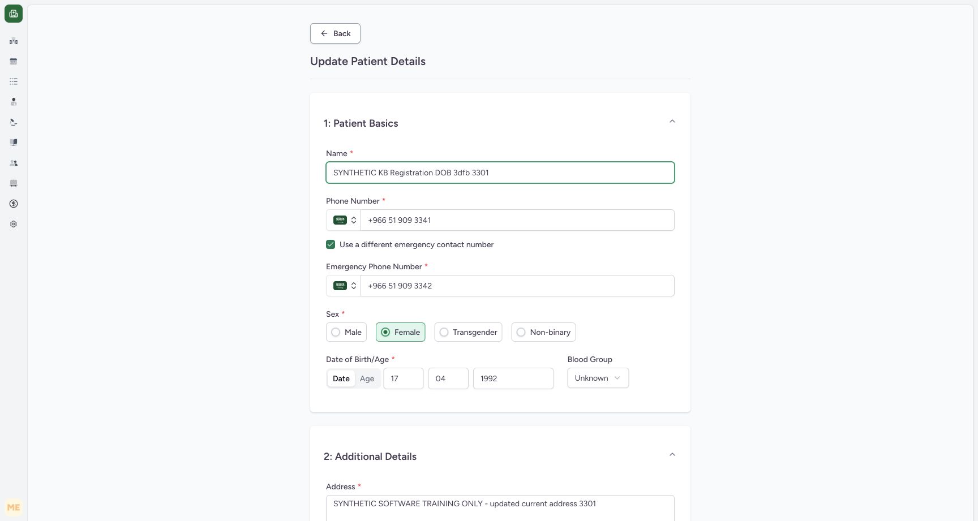Click the birth year field showing 1992

(x=513, y=378)
